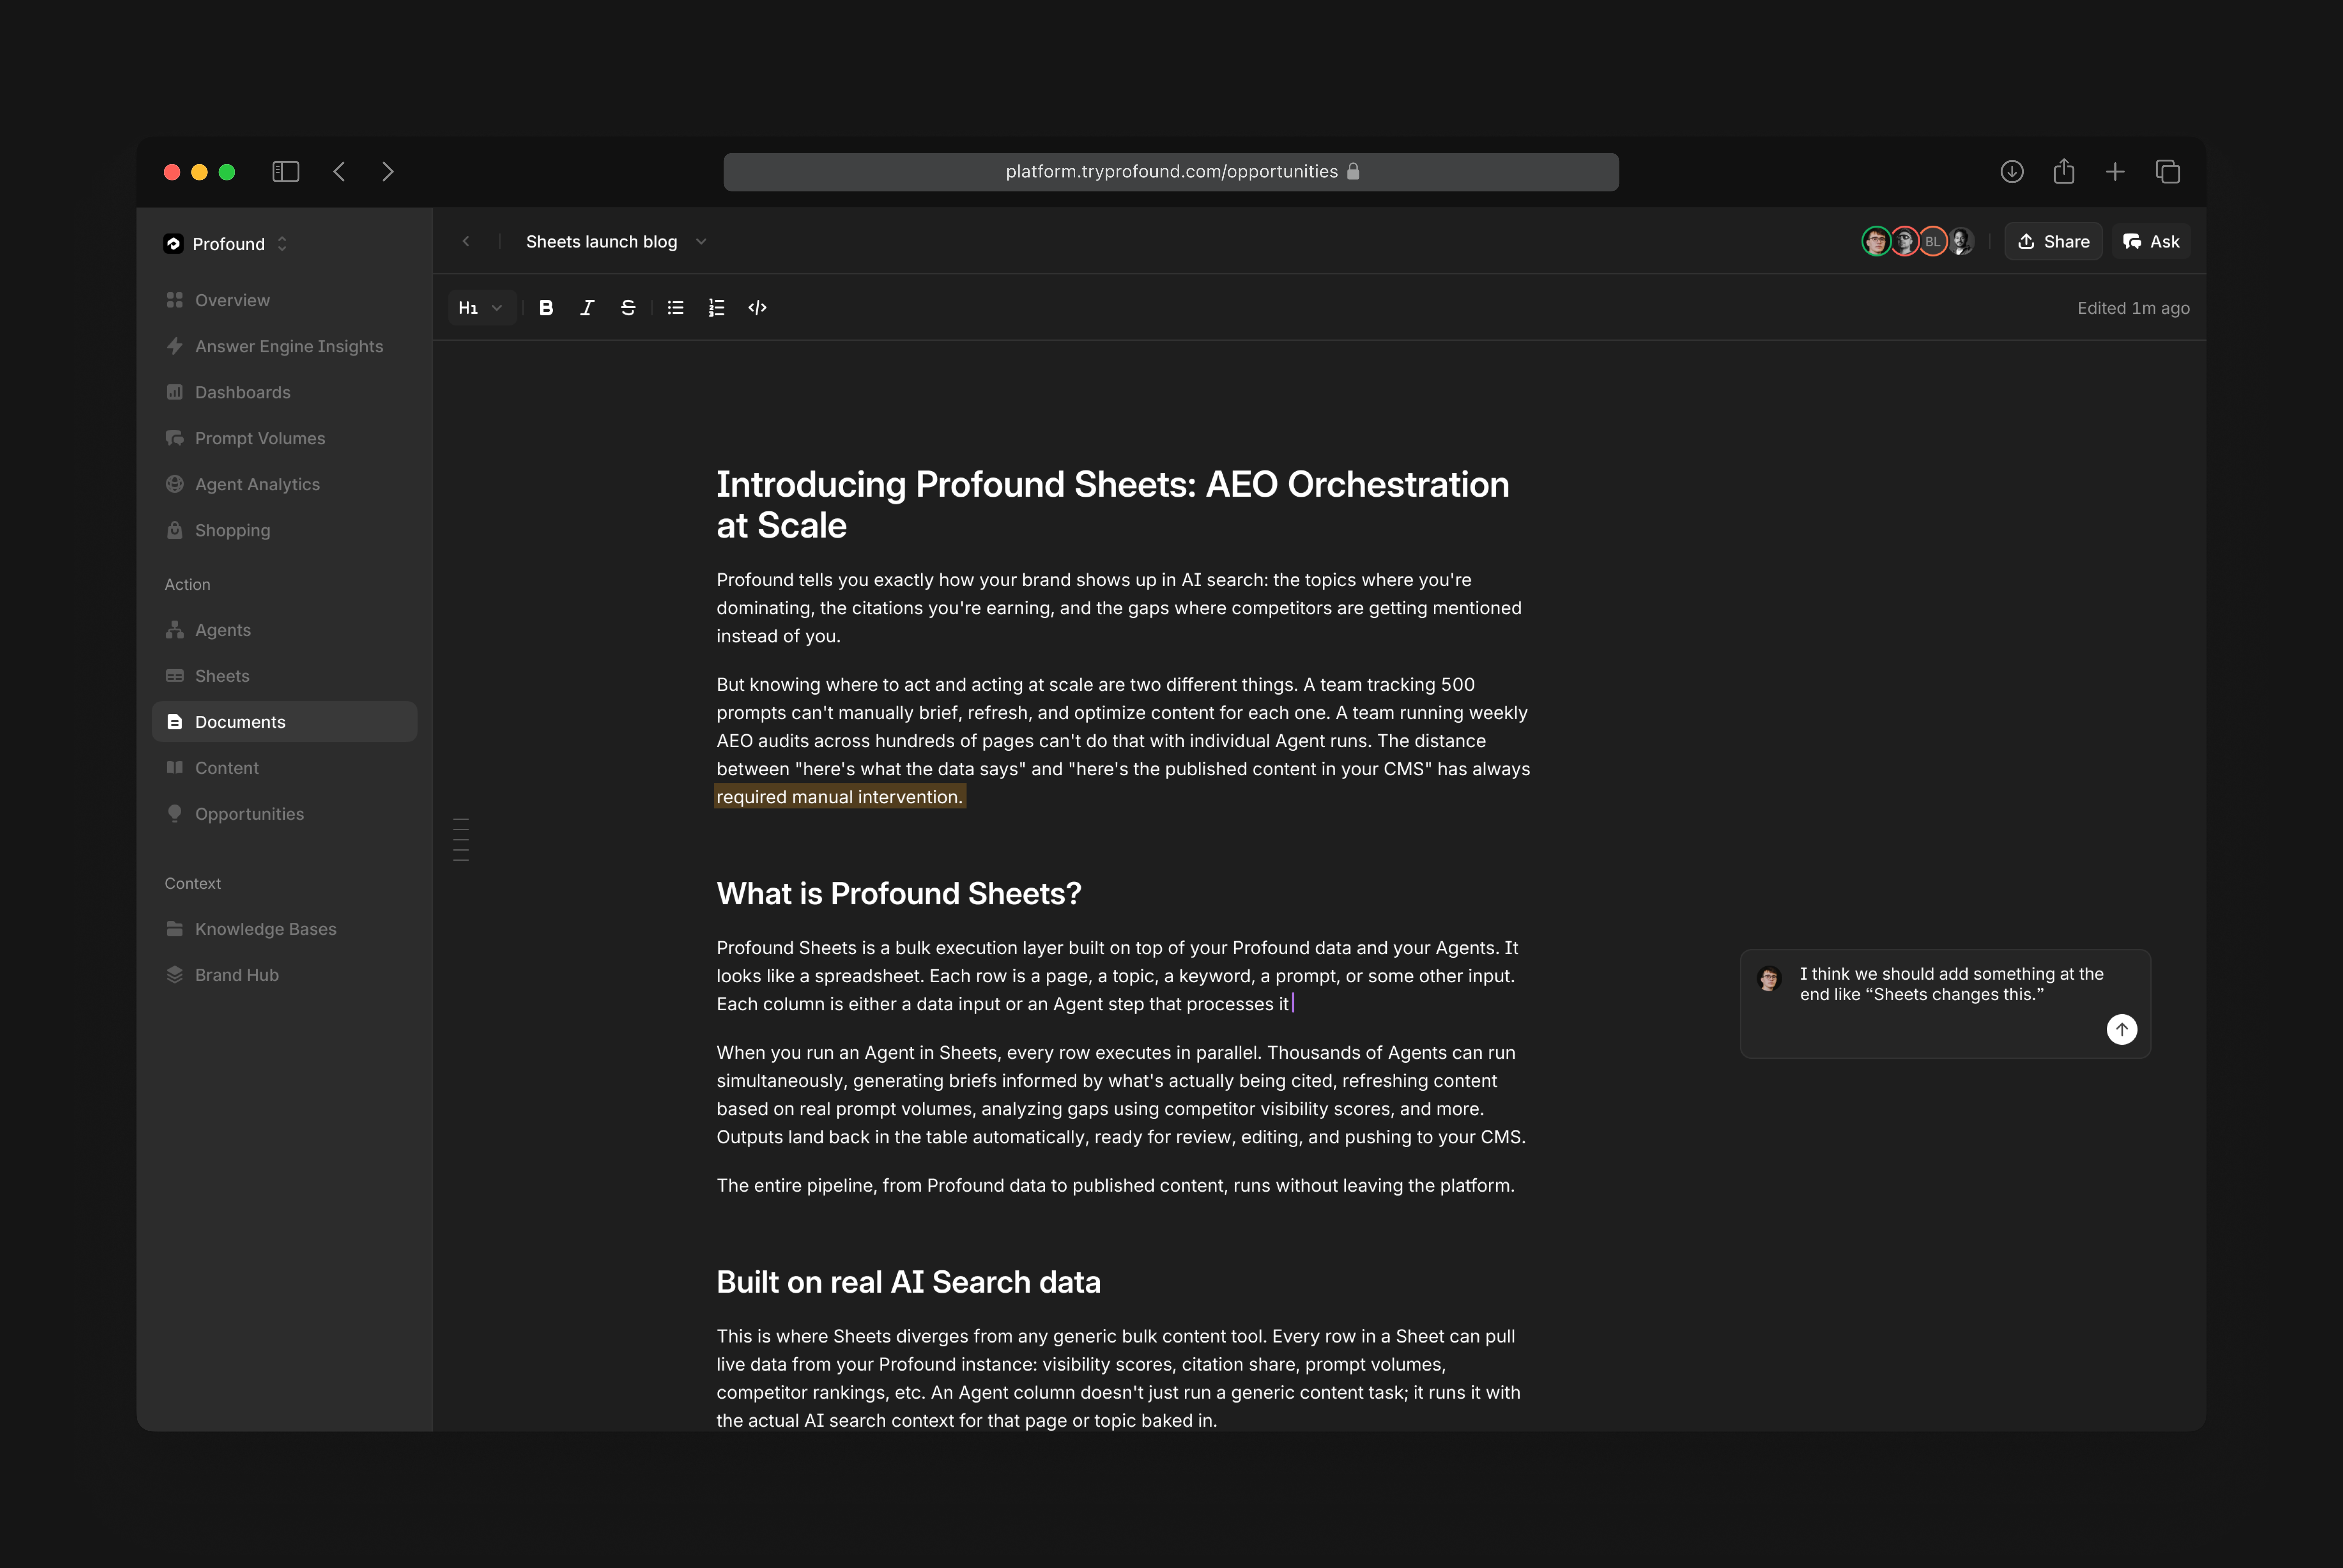This screenshot has height=1568, width=2343.
Task: Click the "What is Profound Sheets?" heading
Action: 899,893
